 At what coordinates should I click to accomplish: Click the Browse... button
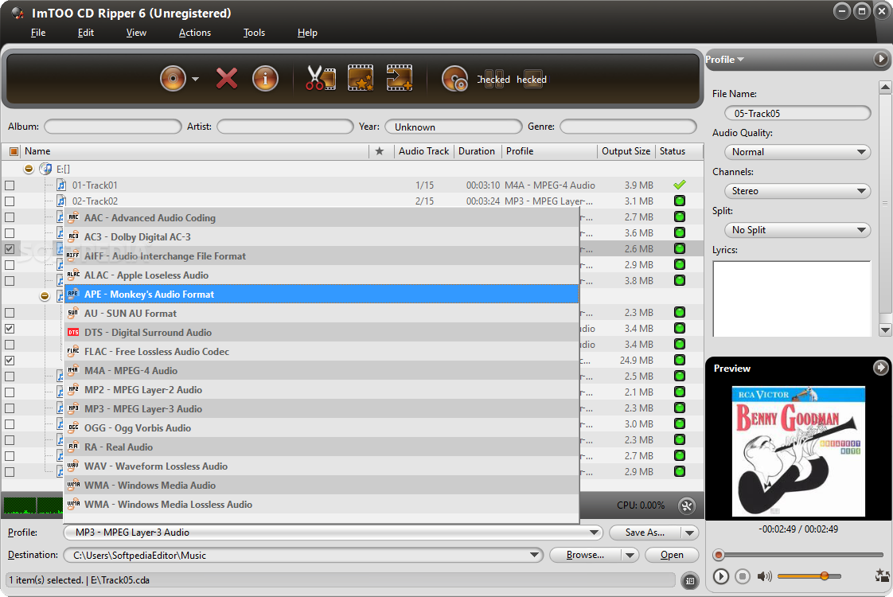[586, 555]
